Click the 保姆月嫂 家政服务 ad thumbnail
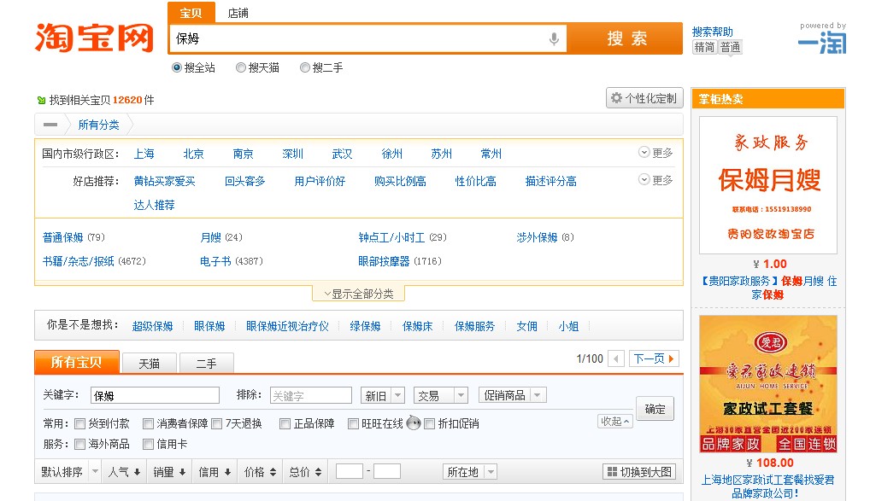The height and width of the screenshot is (501, 870). tap(767, 184)
